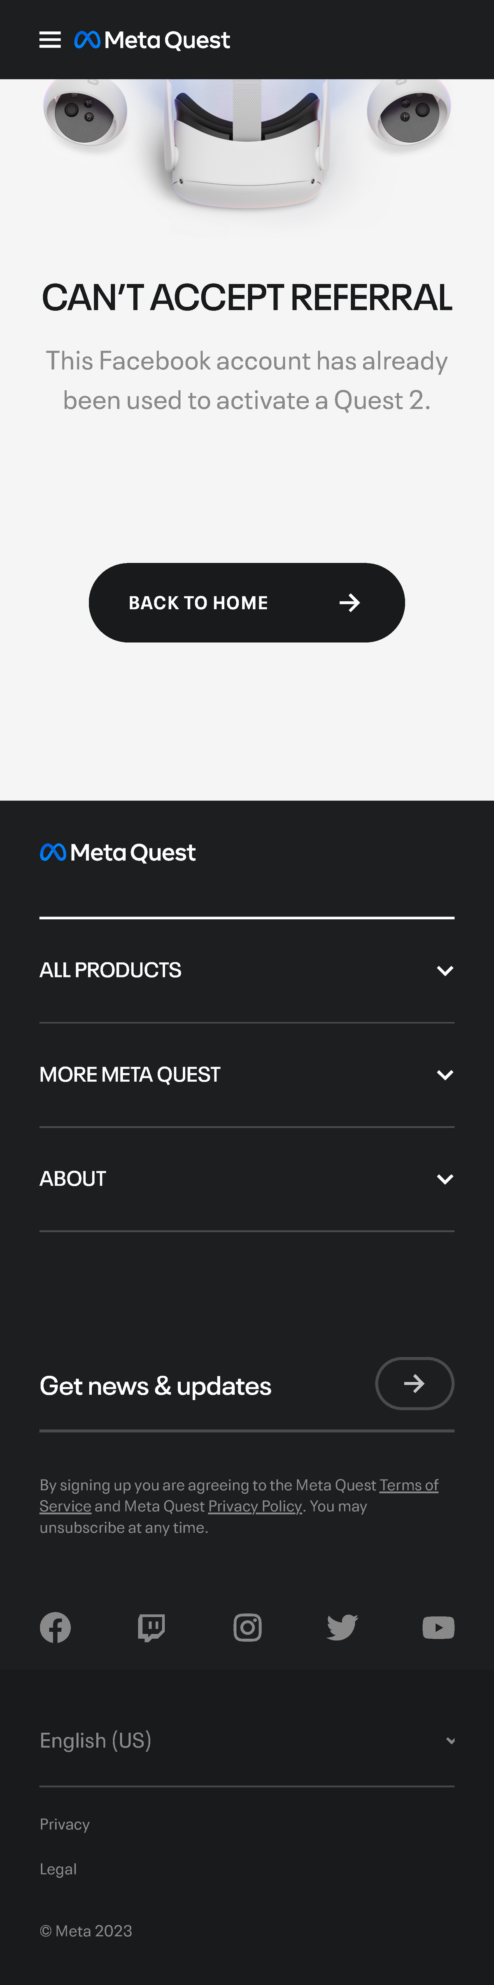494x1985 pixels.
Task: Open the Terms of Service link
Action: 408,1485
